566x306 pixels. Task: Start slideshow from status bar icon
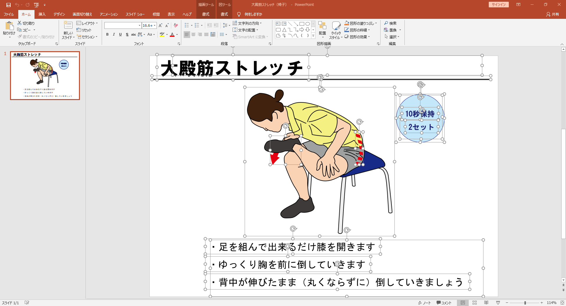[x=498, y=303]
